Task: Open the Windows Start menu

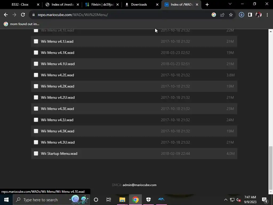Action: (x=6, y=200)
